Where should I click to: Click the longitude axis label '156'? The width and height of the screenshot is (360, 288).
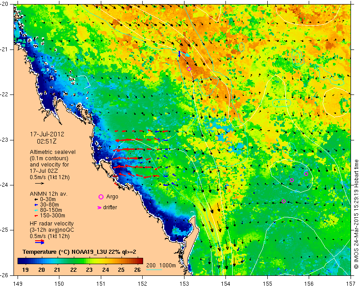pyautogui.click(x=309, y=284)
